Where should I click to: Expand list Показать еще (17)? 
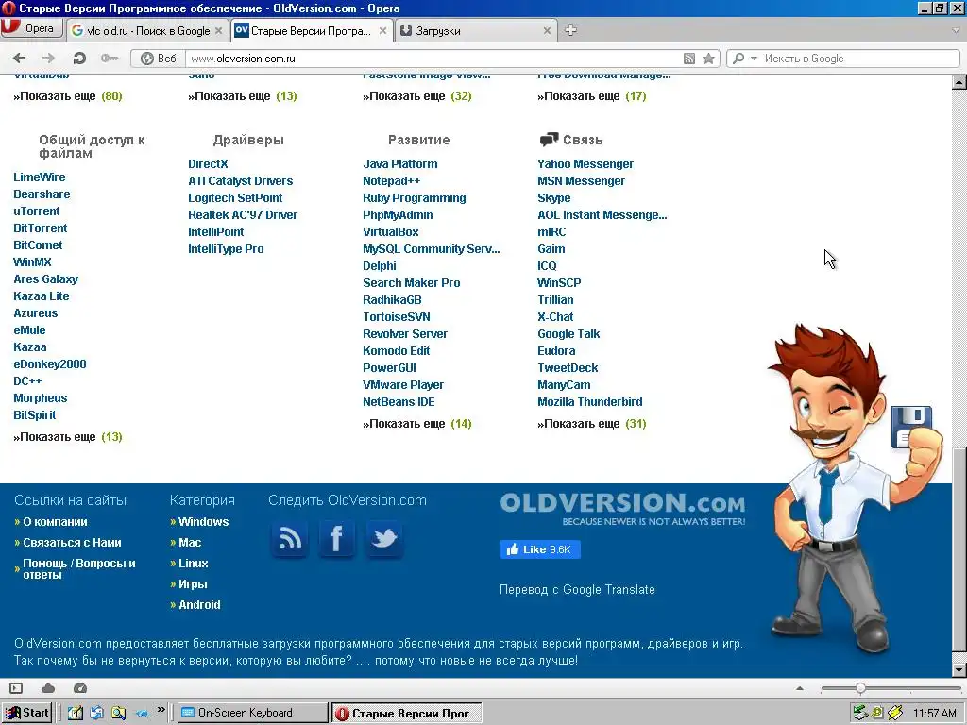coord(592,96)
